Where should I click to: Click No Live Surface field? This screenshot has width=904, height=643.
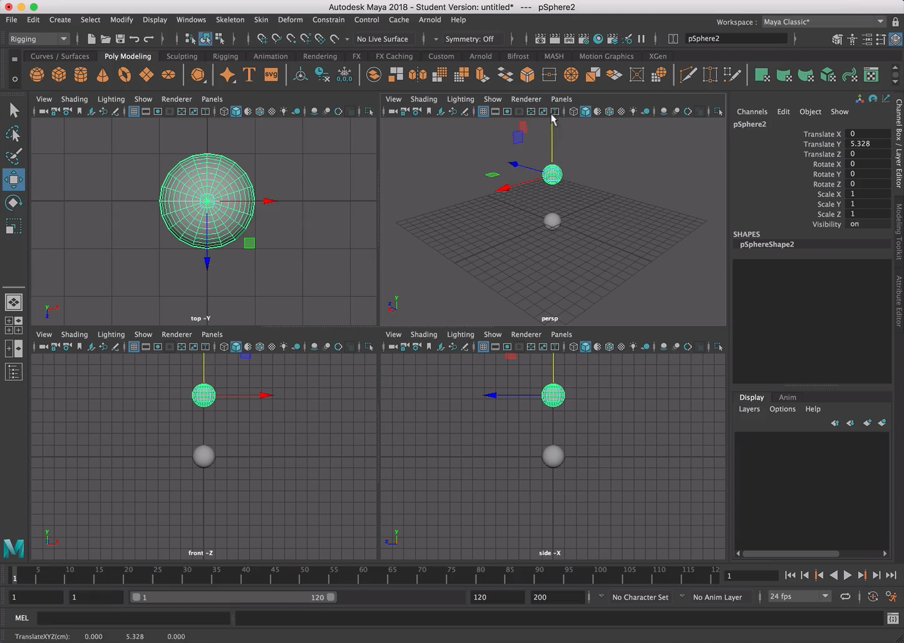click(x=382, y=39)
